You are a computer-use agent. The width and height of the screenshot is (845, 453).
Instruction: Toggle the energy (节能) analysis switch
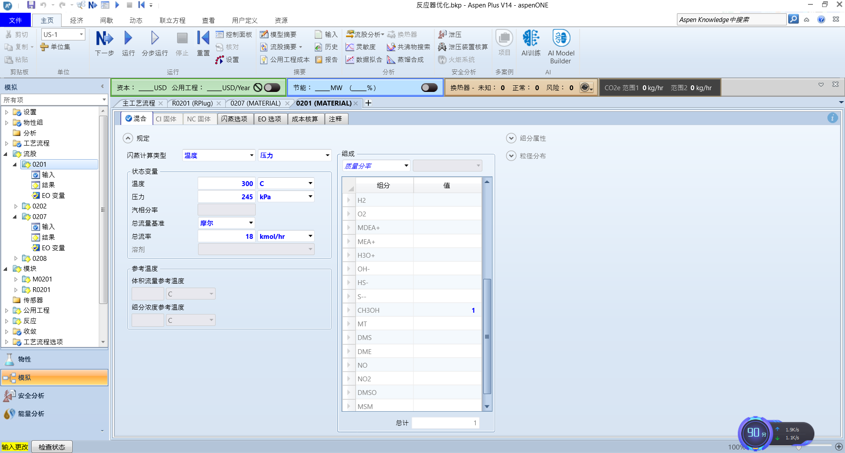pyautogui.click(x=429, y=88)
